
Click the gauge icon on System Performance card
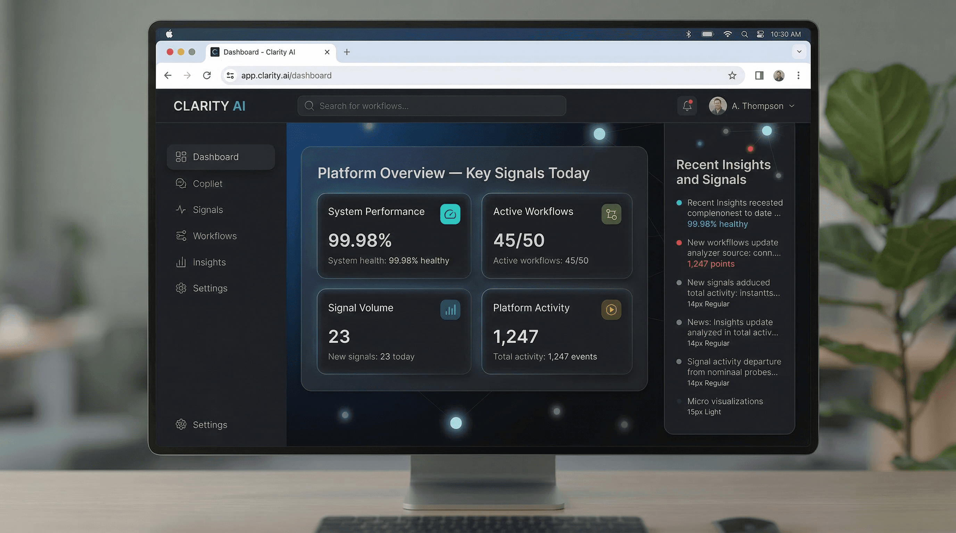click(450, 214)
